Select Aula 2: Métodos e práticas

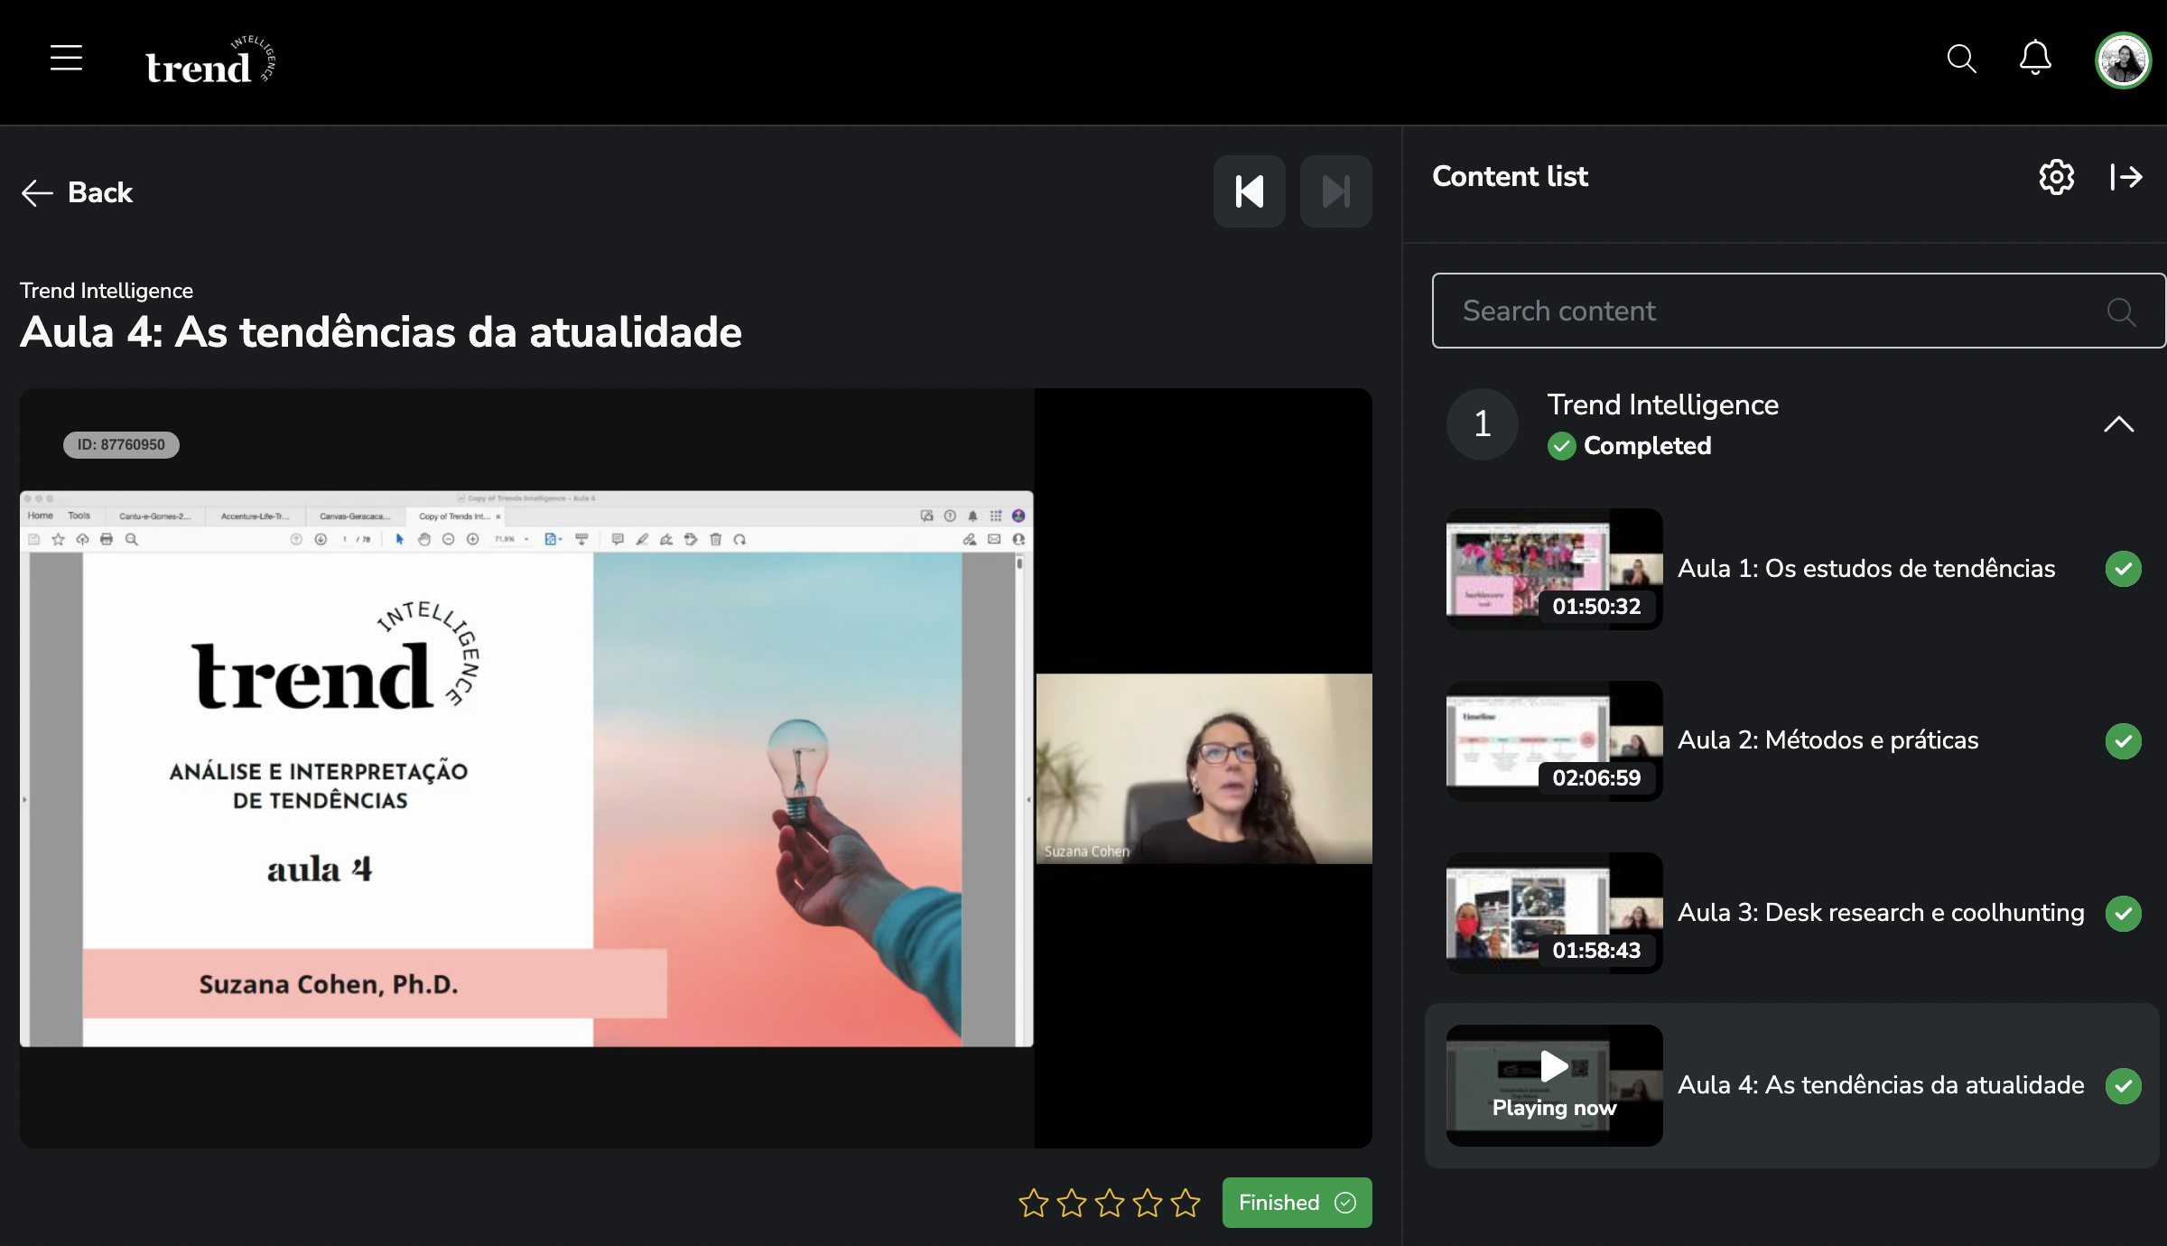click(1828, 740)
